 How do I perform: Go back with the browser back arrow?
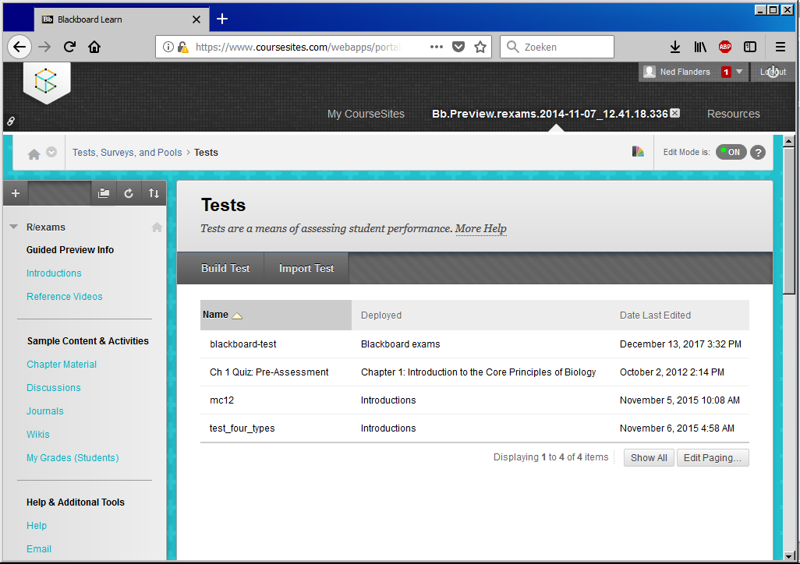click(19, 47)
